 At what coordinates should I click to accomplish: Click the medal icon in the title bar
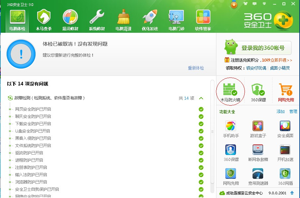[x=234, y=4]
